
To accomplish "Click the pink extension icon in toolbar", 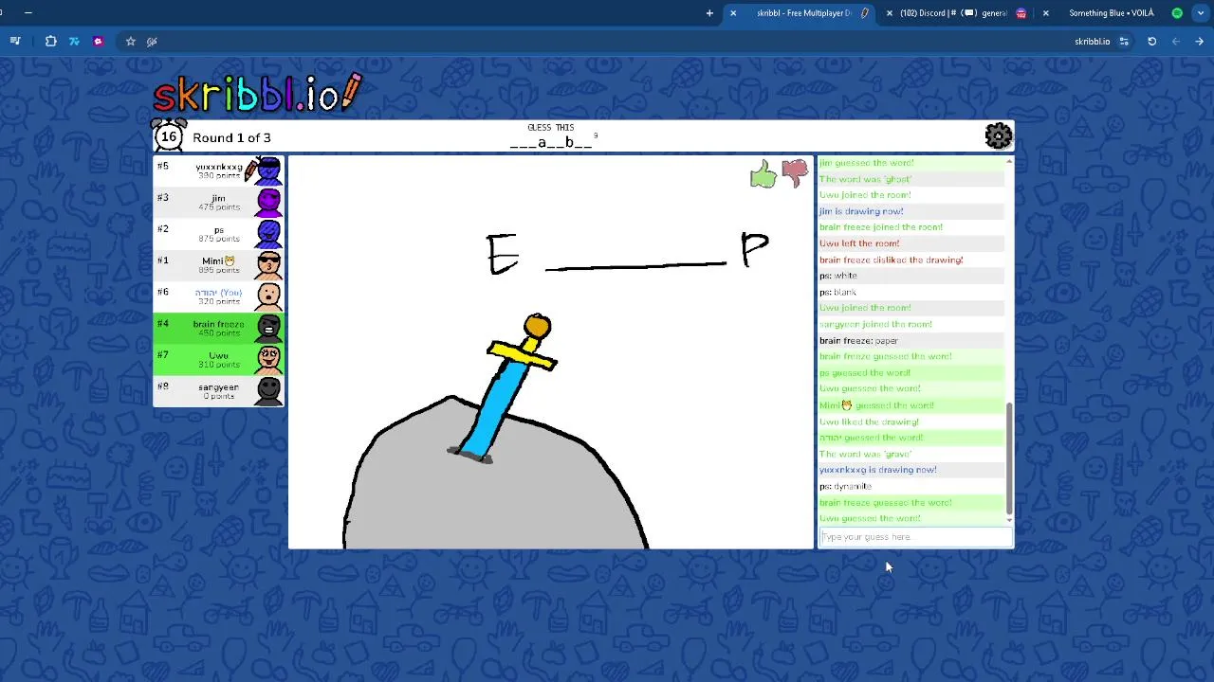I will pos(98,42).
